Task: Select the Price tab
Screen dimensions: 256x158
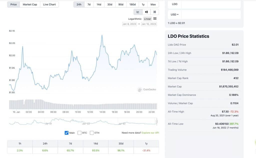Action: (13, 4)
